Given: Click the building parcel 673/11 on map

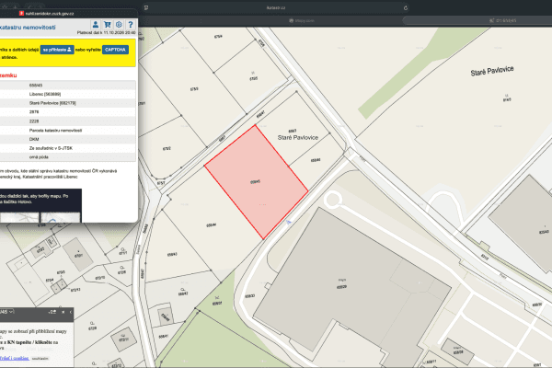Looking at the screenshot, I should coord(123,339).
